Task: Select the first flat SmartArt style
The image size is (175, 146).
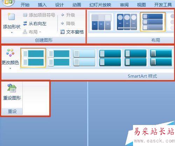Action: click(x=33, y=58)
